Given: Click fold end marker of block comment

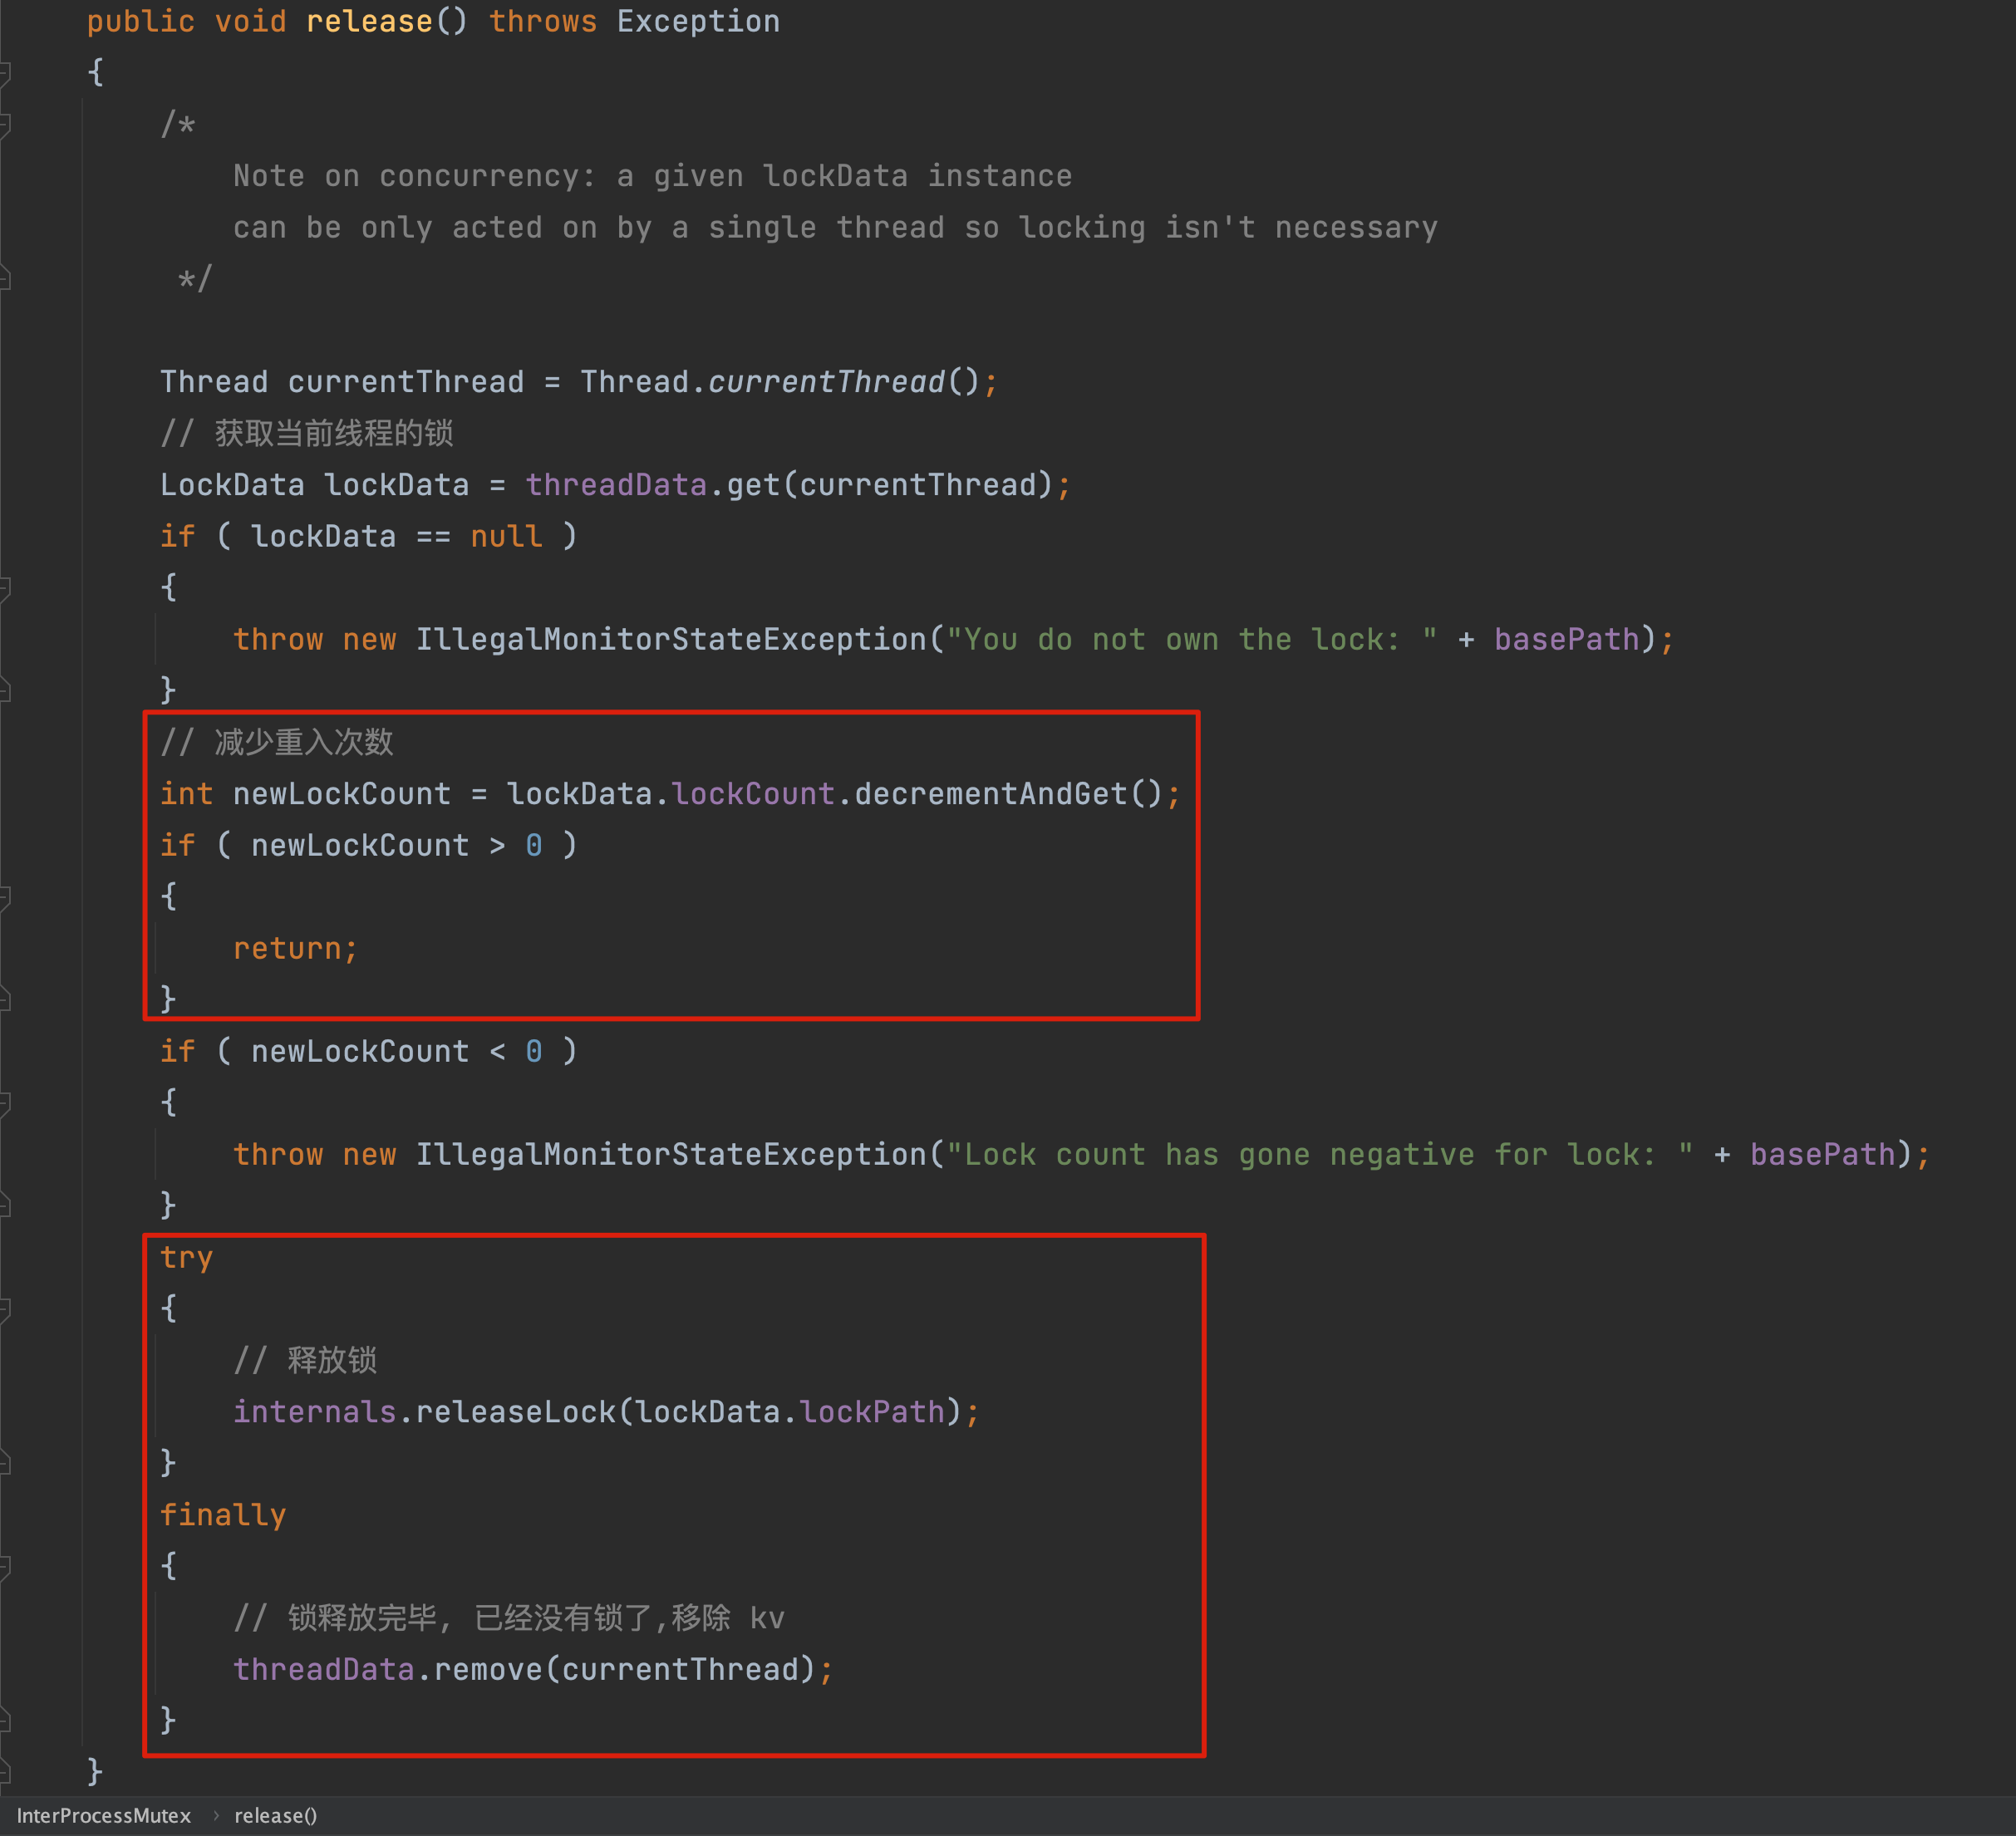Looking at the screenshot, I should pos(5,279).
